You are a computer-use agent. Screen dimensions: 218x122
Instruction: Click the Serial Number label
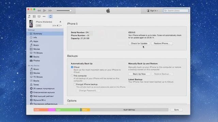coord(78,33)
